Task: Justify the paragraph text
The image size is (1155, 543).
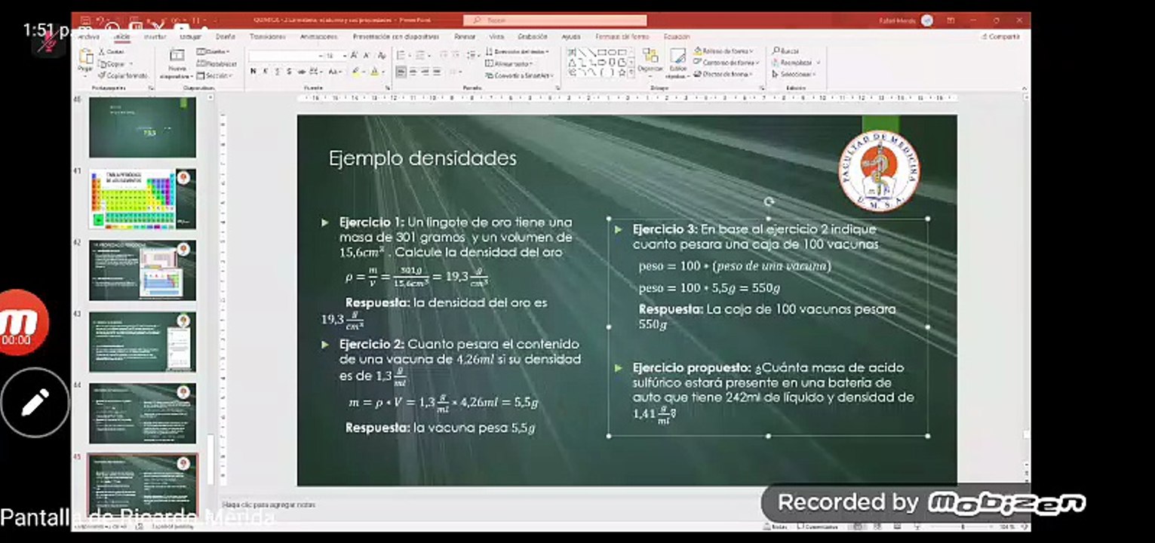Action: tap(437, 72)
